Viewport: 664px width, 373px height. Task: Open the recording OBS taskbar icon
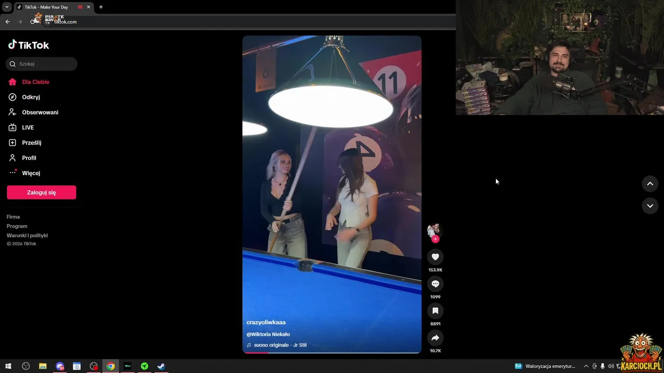coord(93,366)
